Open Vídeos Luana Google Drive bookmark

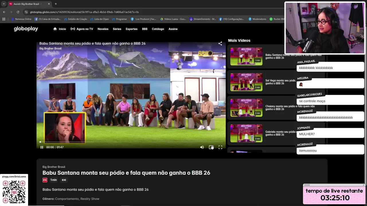pyautogui.click(x=173, y=19)
